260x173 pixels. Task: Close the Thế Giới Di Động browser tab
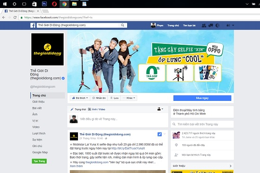point(38,11)
